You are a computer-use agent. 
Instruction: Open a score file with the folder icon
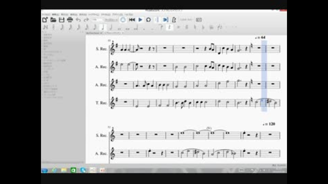53,20
